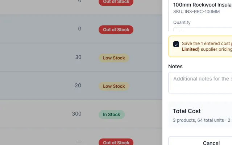Image resolution: width=232 pixels, height=145 pixels.
Task: Click the Total Cost heading
Action: 187,111
